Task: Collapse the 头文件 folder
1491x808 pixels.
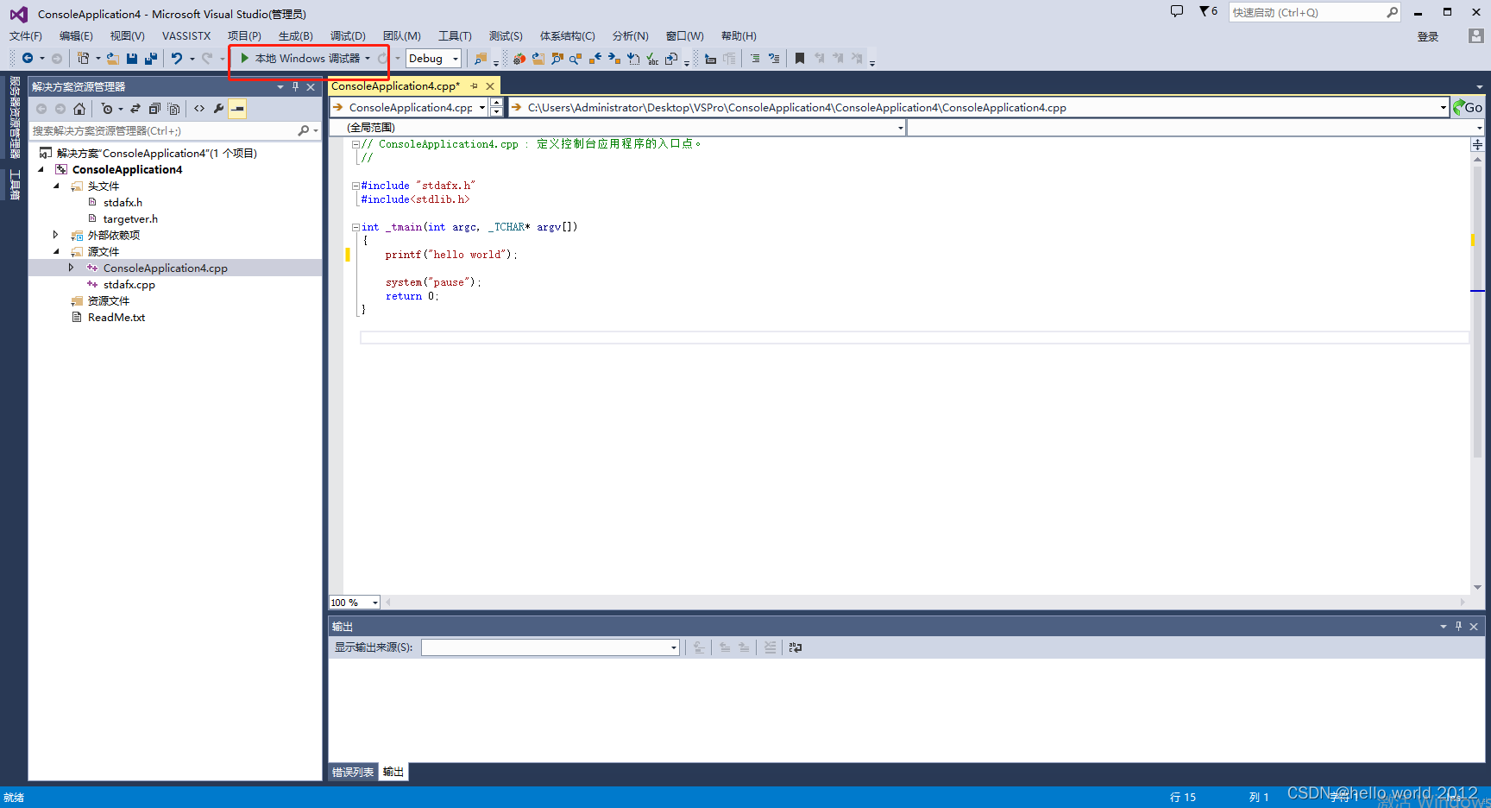Action: (x=57, y=186)
